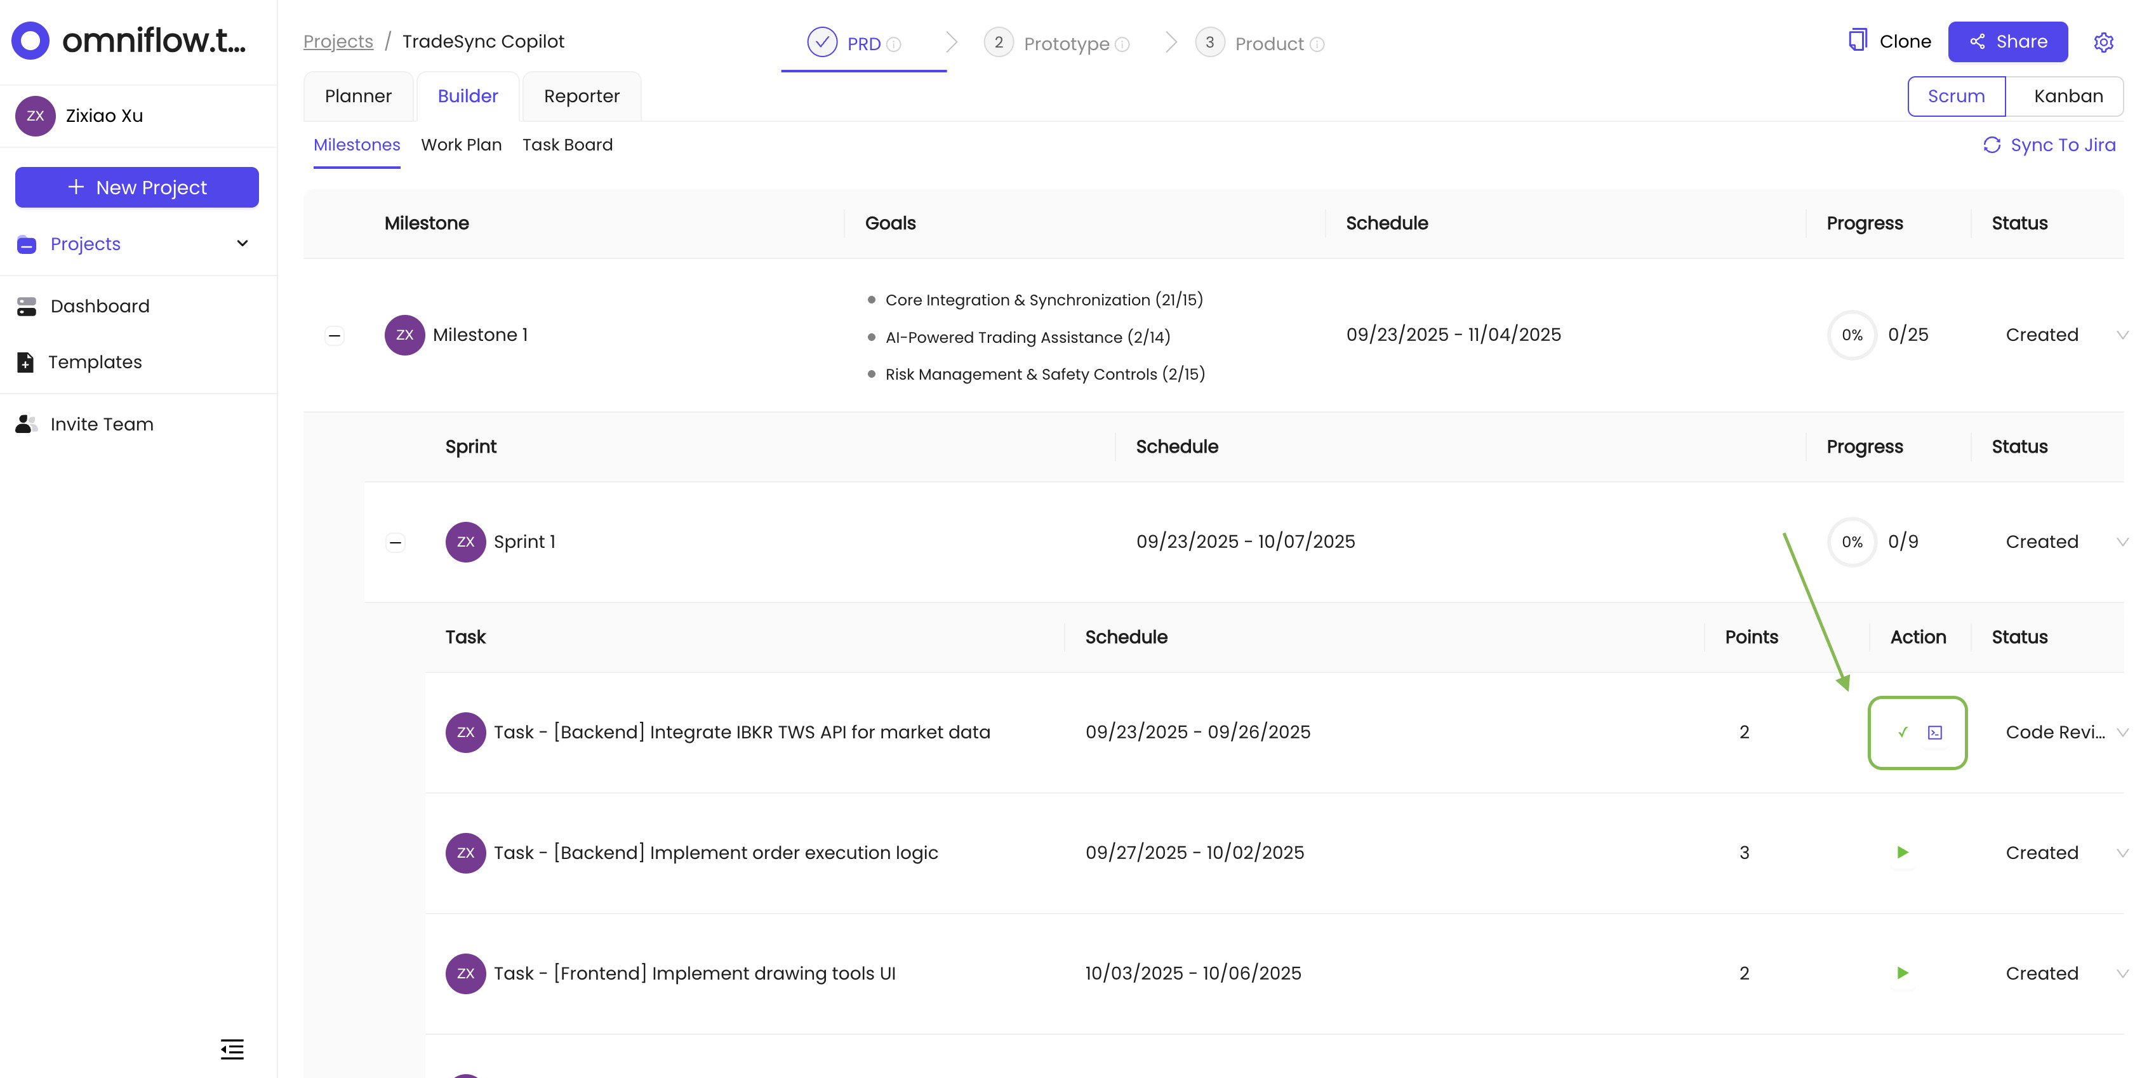Collapse the sidebar menu icon
This screenshot has height=1078, width=2142.
(232, 1049)
